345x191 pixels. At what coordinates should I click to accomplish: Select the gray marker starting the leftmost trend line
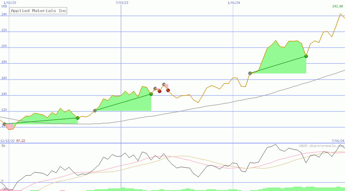(4, 123)
